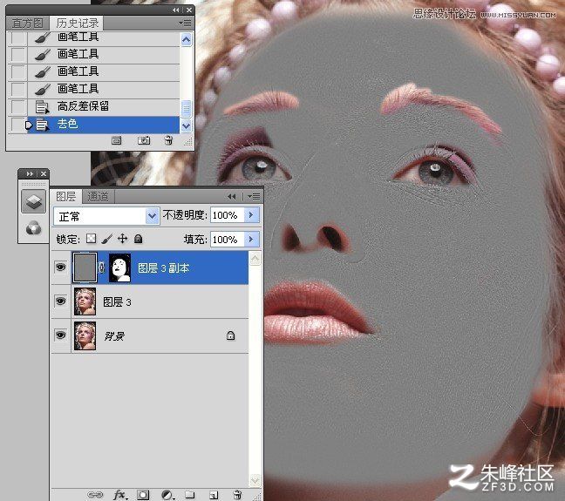Click History panel scrollbar up arrow

coord(186,39)
